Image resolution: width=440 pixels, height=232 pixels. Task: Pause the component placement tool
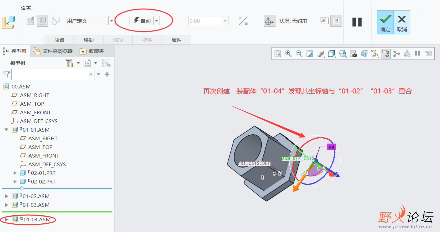(357, 22)
